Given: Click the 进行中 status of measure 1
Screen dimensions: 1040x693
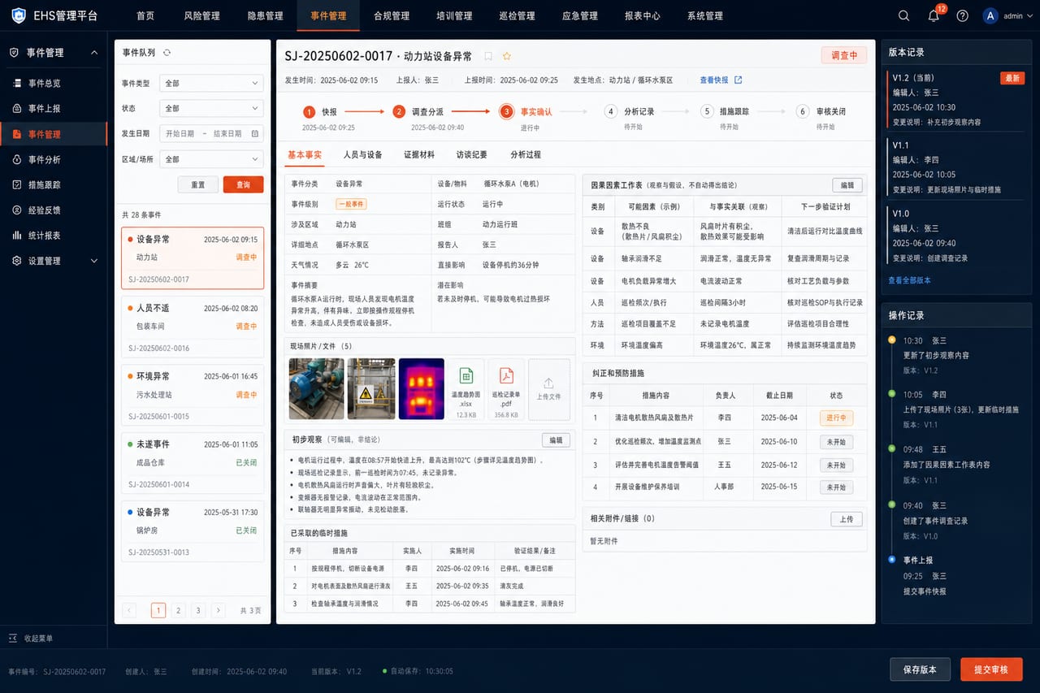Looking at the screenshot, I should point(835,418).
